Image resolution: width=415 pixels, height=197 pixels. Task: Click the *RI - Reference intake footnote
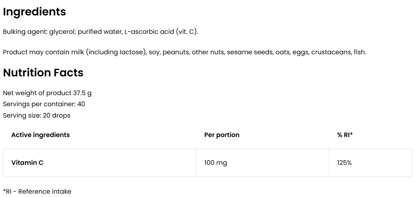point(37,192)
